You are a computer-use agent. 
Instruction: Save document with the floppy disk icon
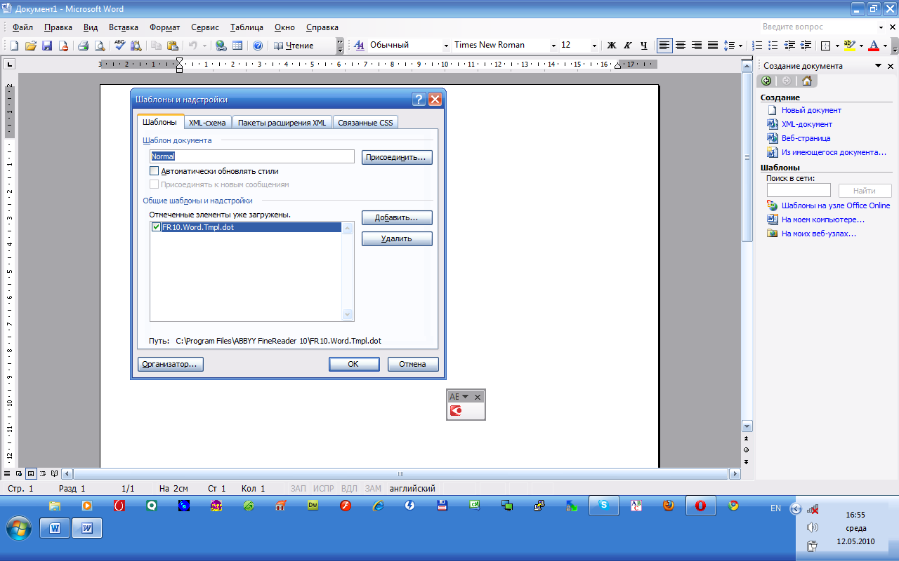pyautogui.click(x=47, y=46)
